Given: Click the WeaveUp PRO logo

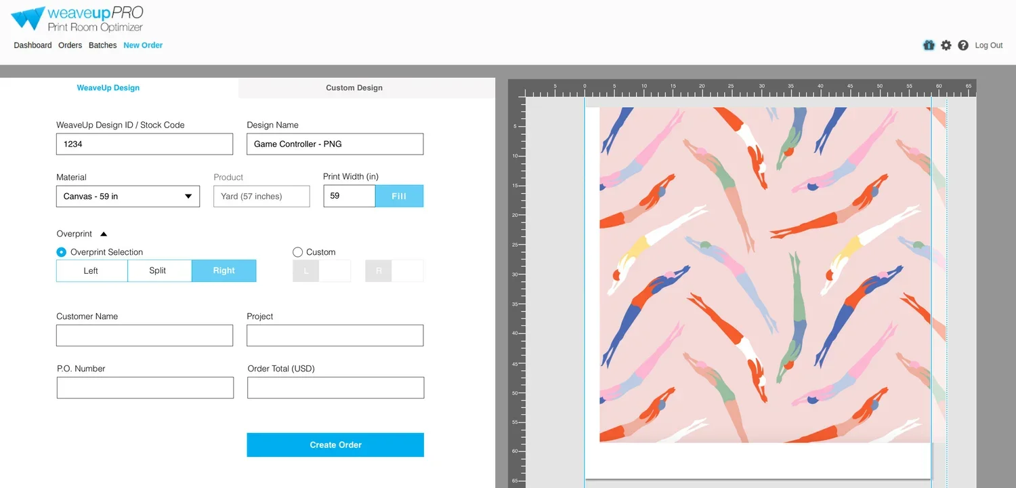Looking at the screenshot, I should (77, 19).
